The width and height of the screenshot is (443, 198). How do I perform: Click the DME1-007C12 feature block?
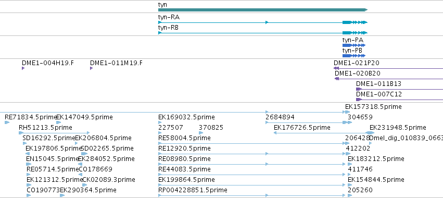pyautogui.click(x=359, y=100)
